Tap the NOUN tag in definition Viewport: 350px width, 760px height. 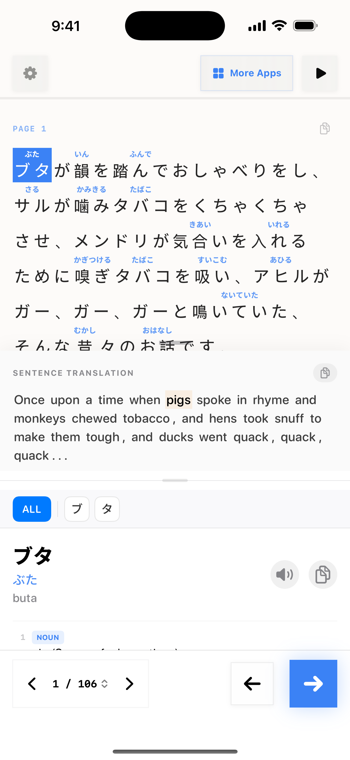[48, 637]
